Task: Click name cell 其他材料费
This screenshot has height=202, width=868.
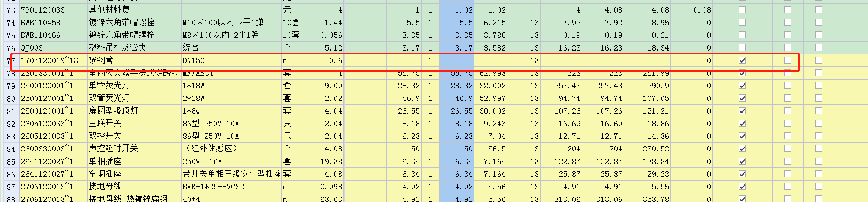Action: click(x=134, y=10)
